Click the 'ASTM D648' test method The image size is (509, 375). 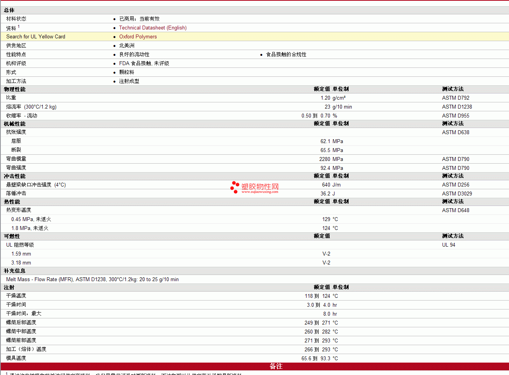(456, 211)
